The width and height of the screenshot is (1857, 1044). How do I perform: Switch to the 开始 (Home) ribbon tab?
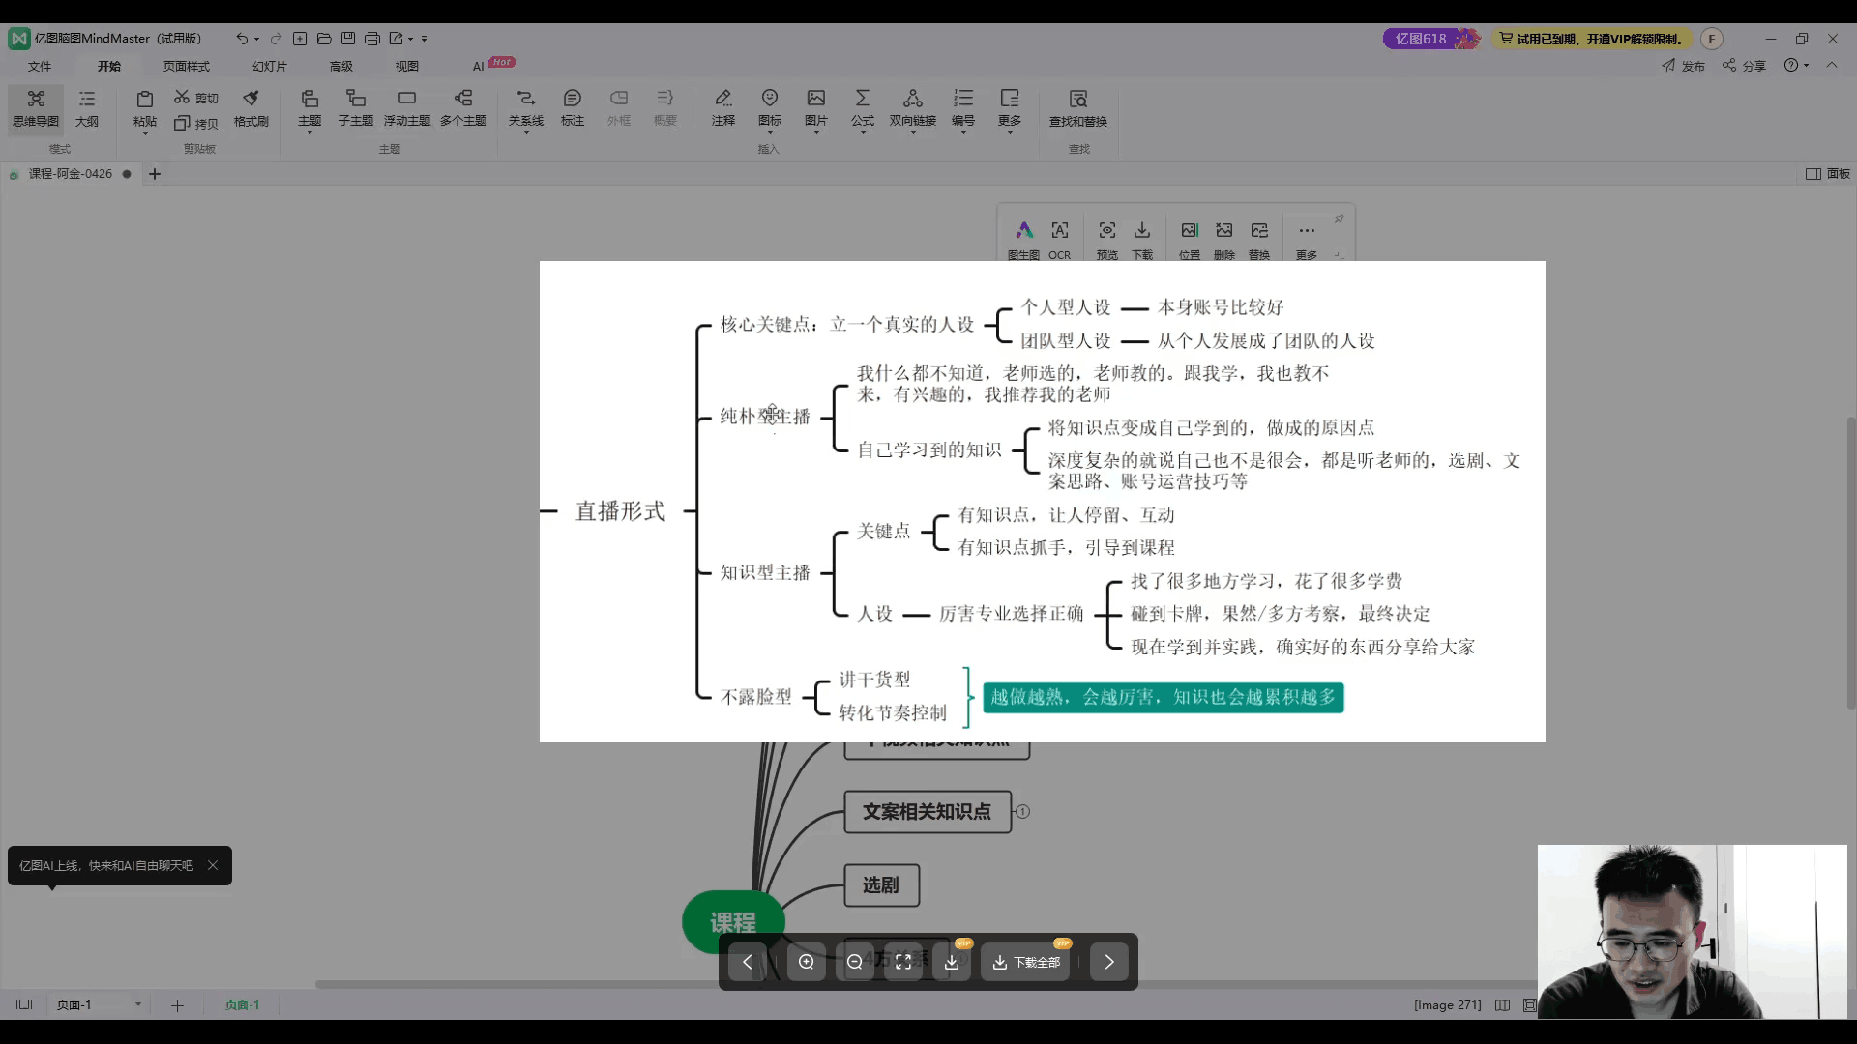tap(109, 66)
